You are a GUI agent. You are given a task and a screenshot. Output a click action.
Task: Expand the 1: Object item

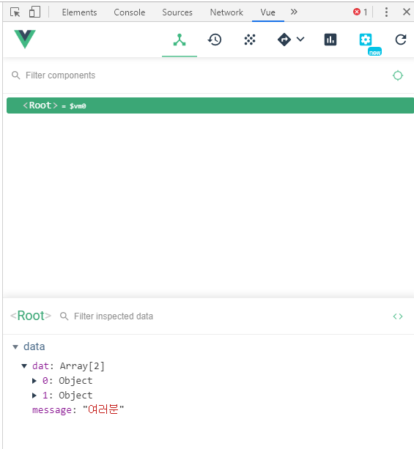34,396
